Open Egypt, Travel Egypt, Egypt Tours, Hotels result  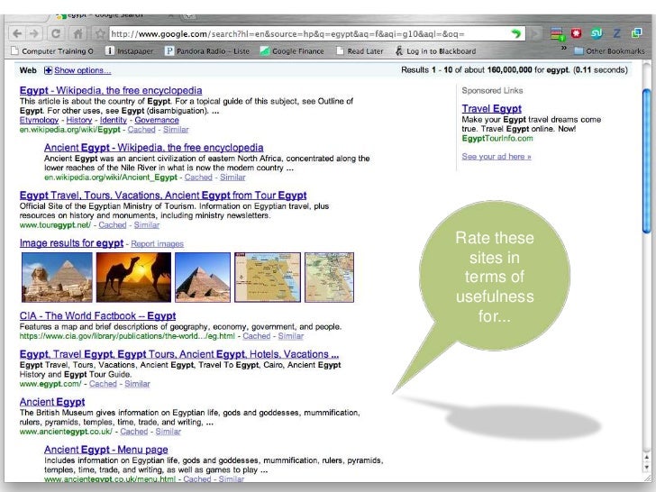179,354
